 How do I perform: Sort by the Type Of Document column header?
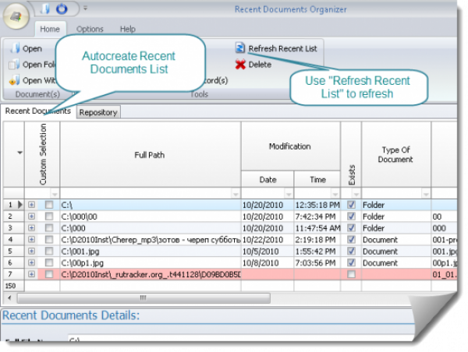click(395, 154)
